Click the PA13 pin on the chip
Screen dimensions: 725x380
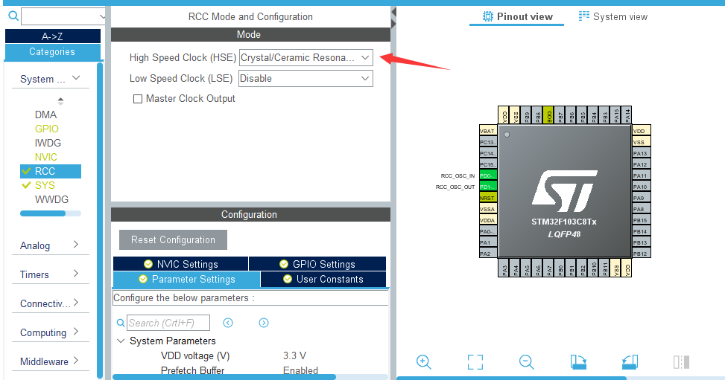pos(642,153)
